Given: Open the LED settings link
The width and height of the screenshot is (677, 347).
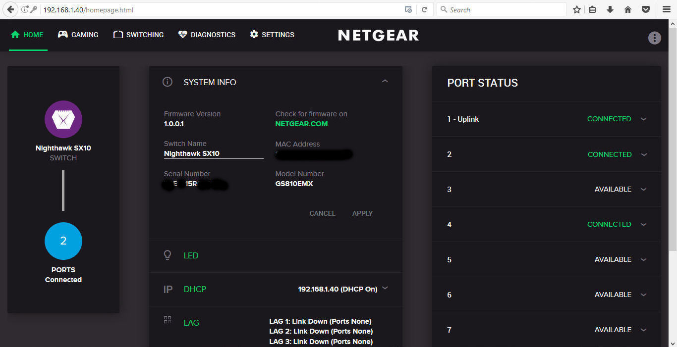Looking at the screenshot, I should (191, 255).
